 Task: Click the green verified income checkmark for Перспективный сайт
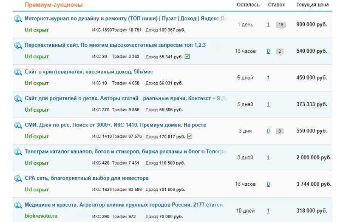(187, 56)
